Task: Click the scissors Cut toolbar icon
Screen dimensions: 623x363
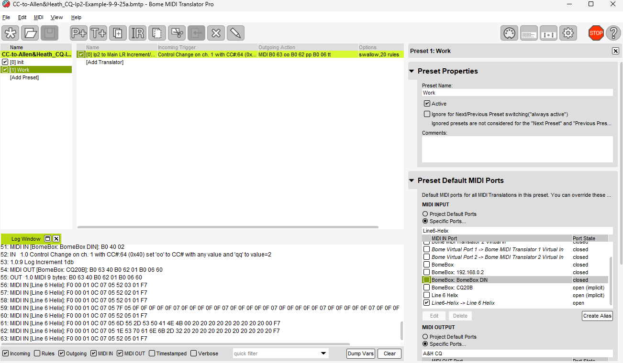Action: point(177,33)
